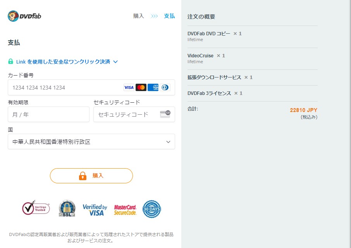Click the orange padlock on the 購入 button
Image resolution: width=351 pixels, height=248 pixels.
(x=83, y=176)
